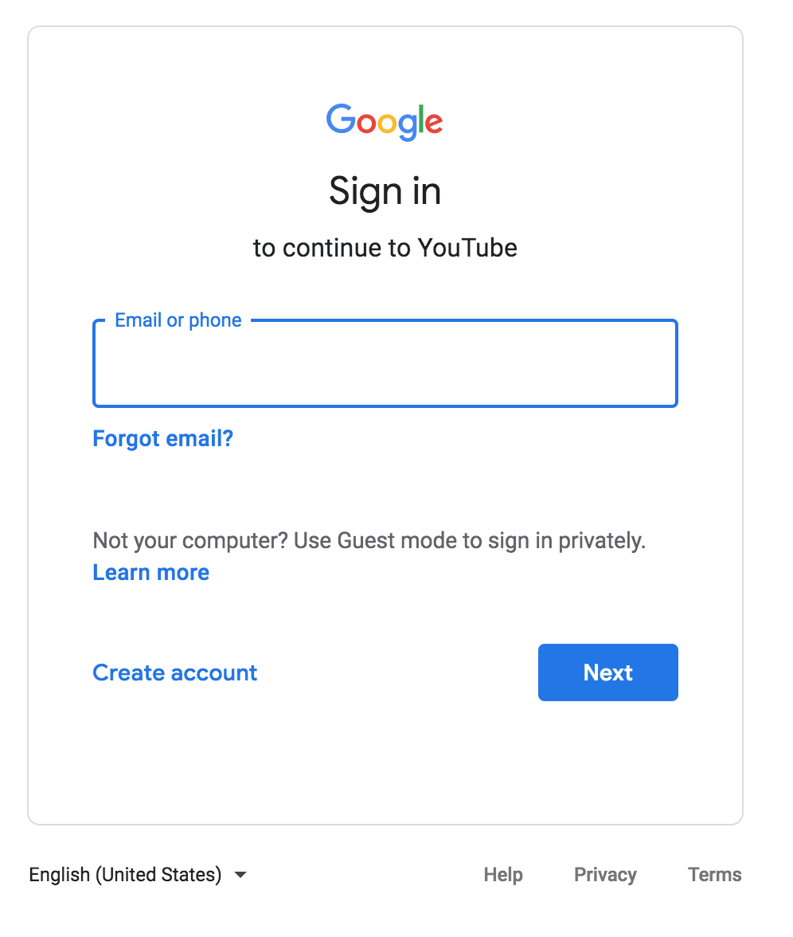Click the word "Guest" in the notice text
This screenshot has height=937, width=793.
tap(366, 541)
